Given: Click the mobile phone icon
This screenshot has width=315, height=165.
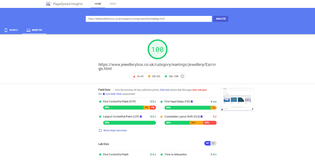Looking at the screenshot, I should [6, 30].
